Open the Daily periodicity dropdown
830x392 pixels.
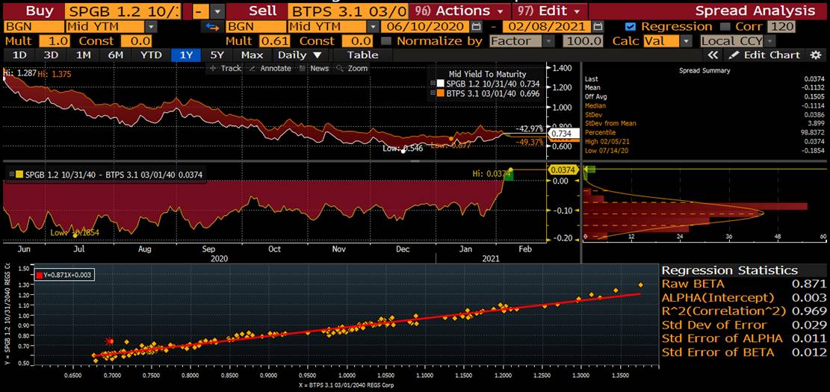coord(300,55)
